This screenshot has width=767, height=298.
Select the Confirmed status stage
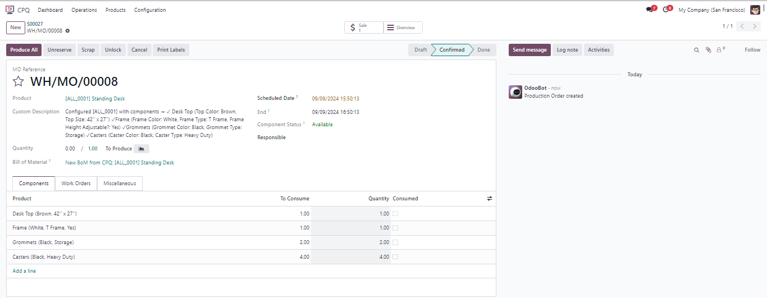[452, 50]
